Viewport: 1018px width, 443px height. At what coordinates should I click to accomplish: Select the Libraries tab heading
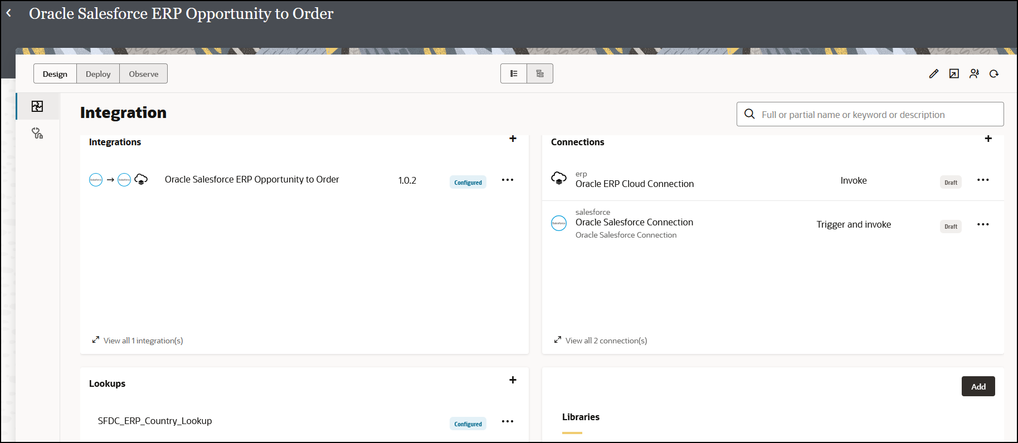(x=581, y=417)
